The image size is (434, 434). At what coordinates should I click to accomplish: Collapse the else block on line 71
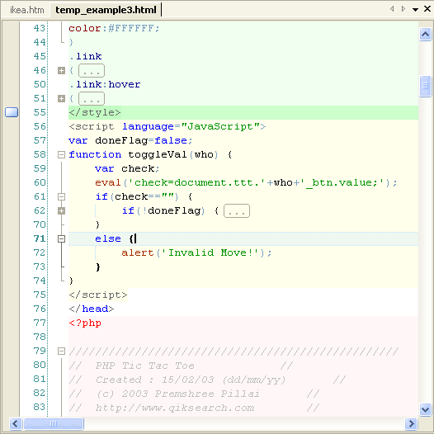tap(61, 239)
